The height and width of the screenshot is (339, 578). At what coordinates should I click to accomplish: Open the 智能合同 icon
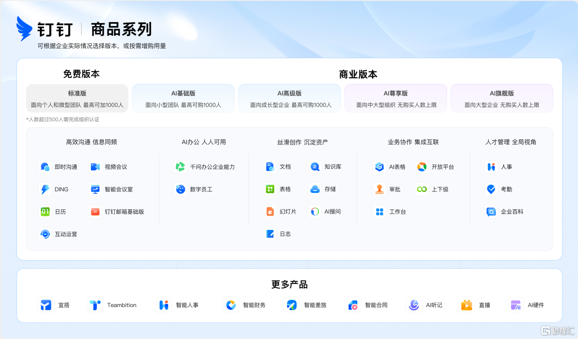pos(353,305)
